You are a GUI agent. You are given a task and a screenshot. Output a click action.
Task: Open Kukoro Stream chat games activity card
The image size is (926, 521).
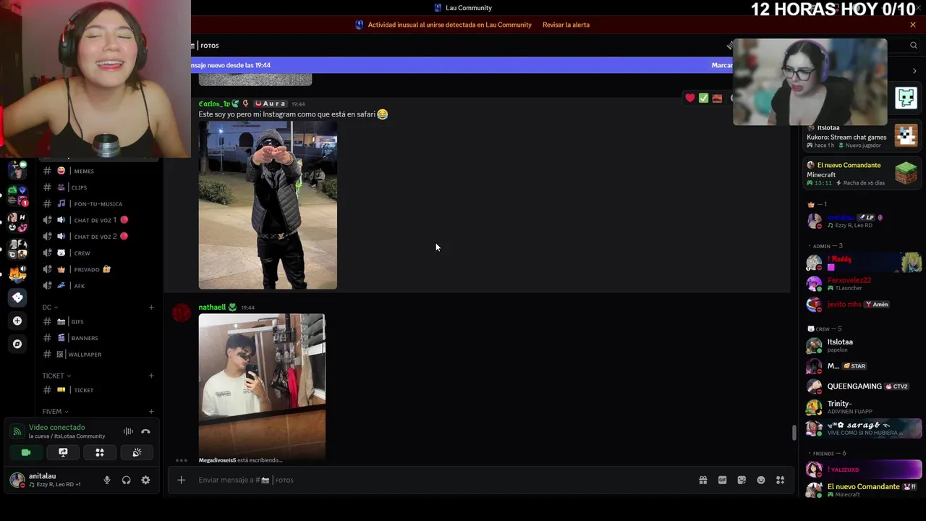862,136
